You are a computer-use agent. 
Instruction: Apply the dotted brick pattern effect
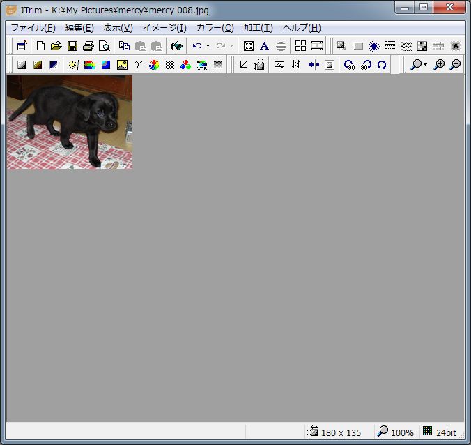click(390, 46)
